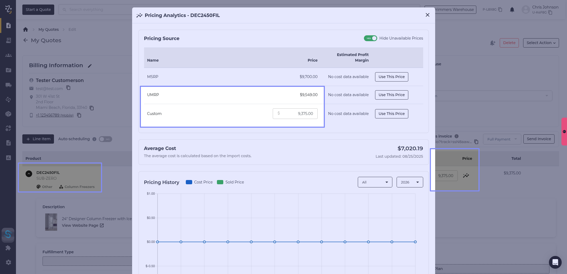Open the chat support bubble
Screen dimensions: 567x274
[x=555, y=262]
